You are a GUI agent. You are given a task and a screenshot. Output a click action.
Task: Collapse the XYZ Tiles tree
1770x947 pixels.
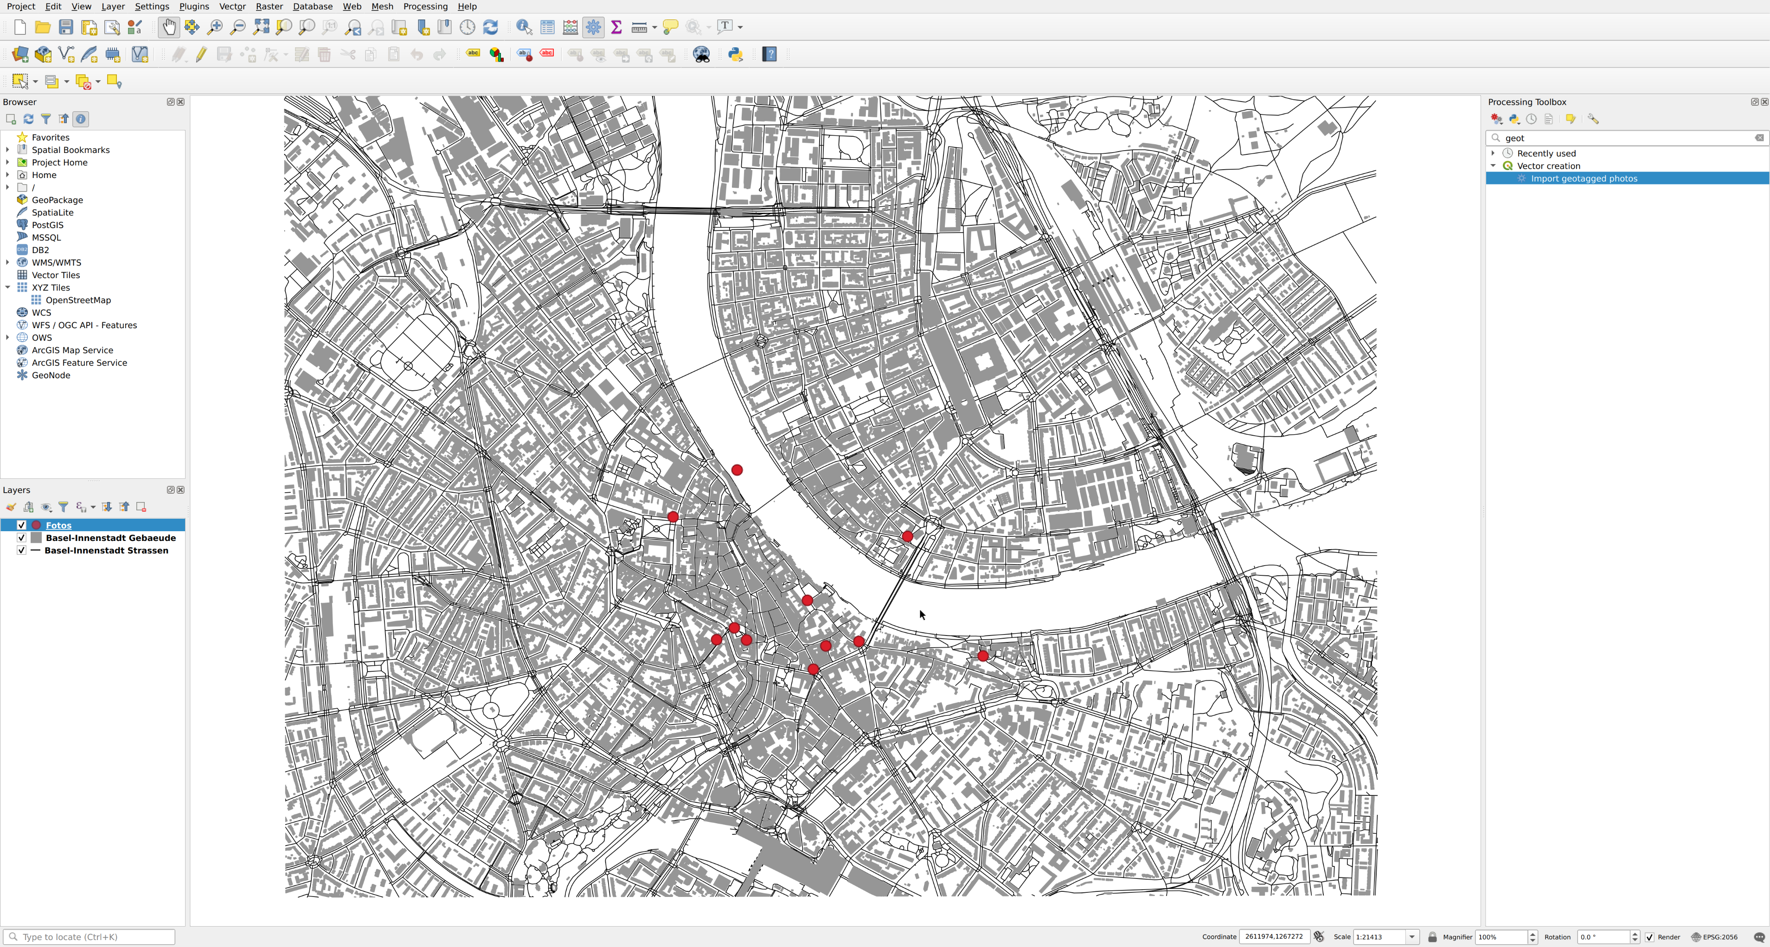(7, 288)
